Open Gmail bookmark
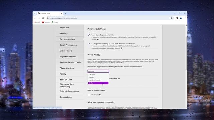Viewport: 214px width, 120px height. tap(37, 22)
